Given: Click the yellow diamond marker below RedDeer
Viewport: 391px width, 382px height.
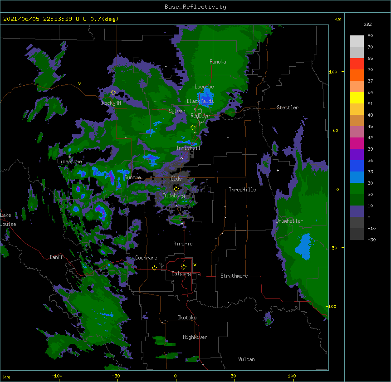Looking at the screenshot, I should click(193, 127).
